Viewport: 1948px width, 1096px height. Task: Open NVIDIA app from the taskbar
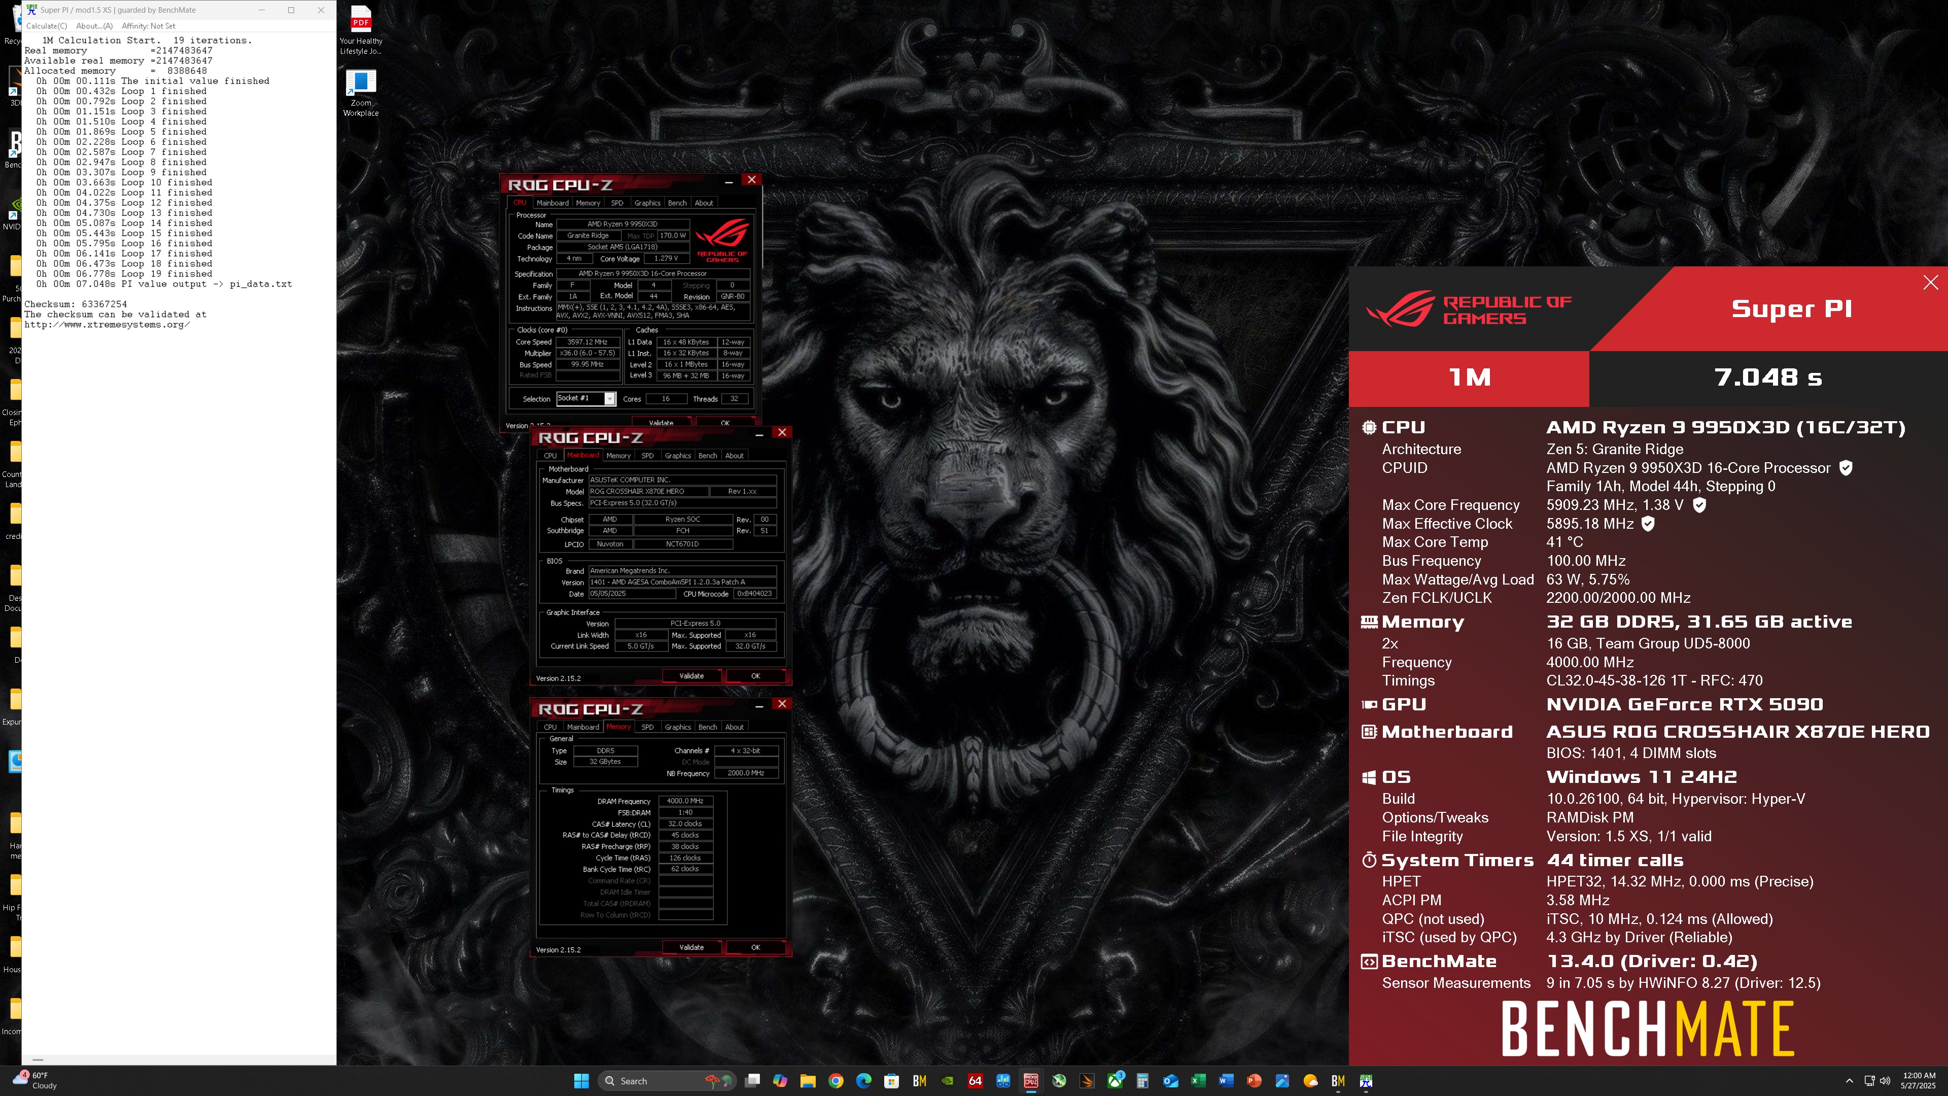click(948, 1081)
